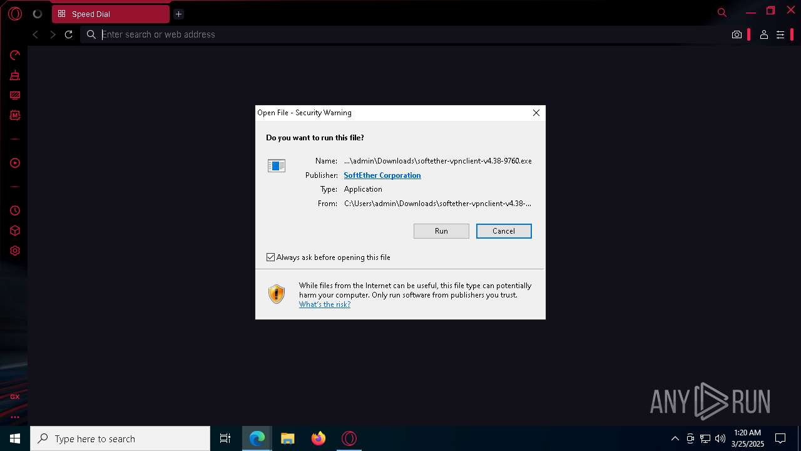Open the taskbar clock and date
Image resolution: width=801 pixels, height=451 pixels.
coord(747,438)
